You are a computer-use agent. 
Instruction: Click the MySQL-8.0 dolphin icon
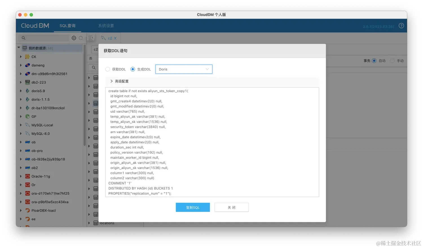(27, 134)
